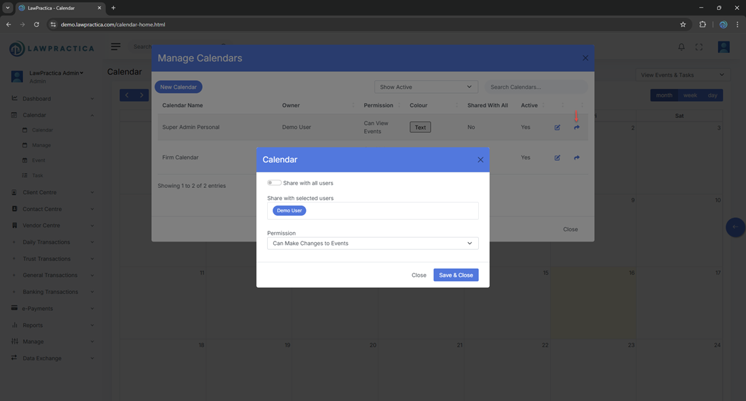
Task: Open Reports in the sidebar menu
Action: pyautogui.click(x=33, y=325)
